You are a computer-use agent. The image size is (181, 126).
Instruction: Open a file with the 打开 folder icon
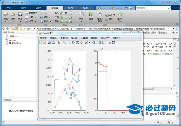click(x=13, y=14)
